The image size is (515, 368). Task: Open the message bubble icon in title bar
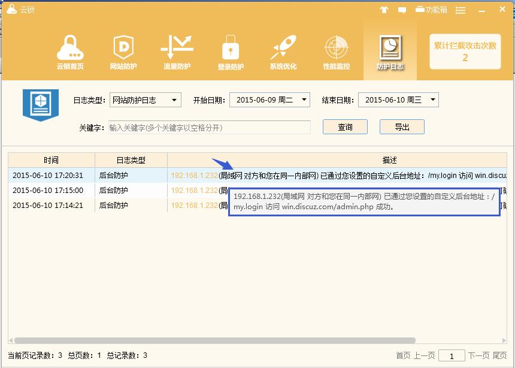[x=402, y=10]
